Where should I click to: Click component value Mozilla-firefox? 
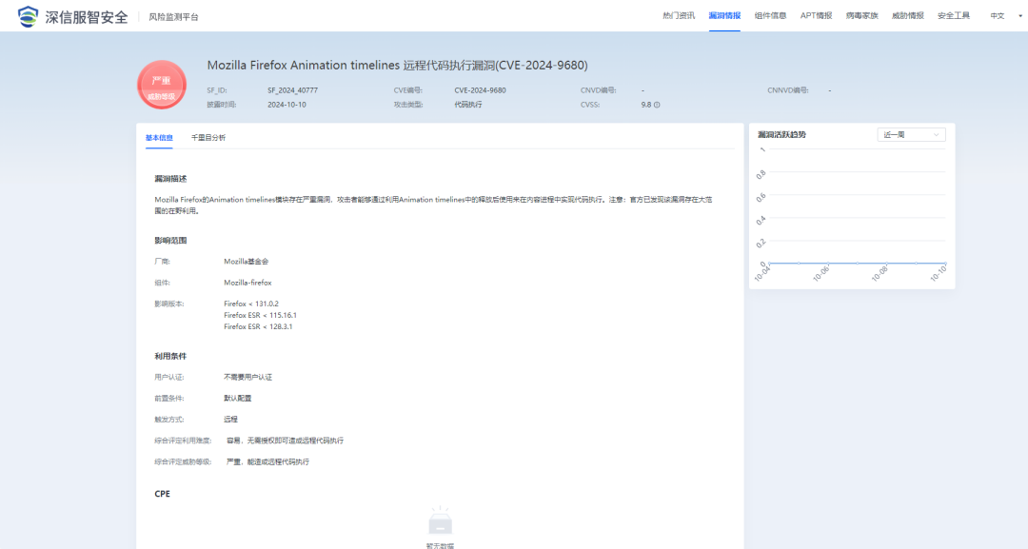247,283
